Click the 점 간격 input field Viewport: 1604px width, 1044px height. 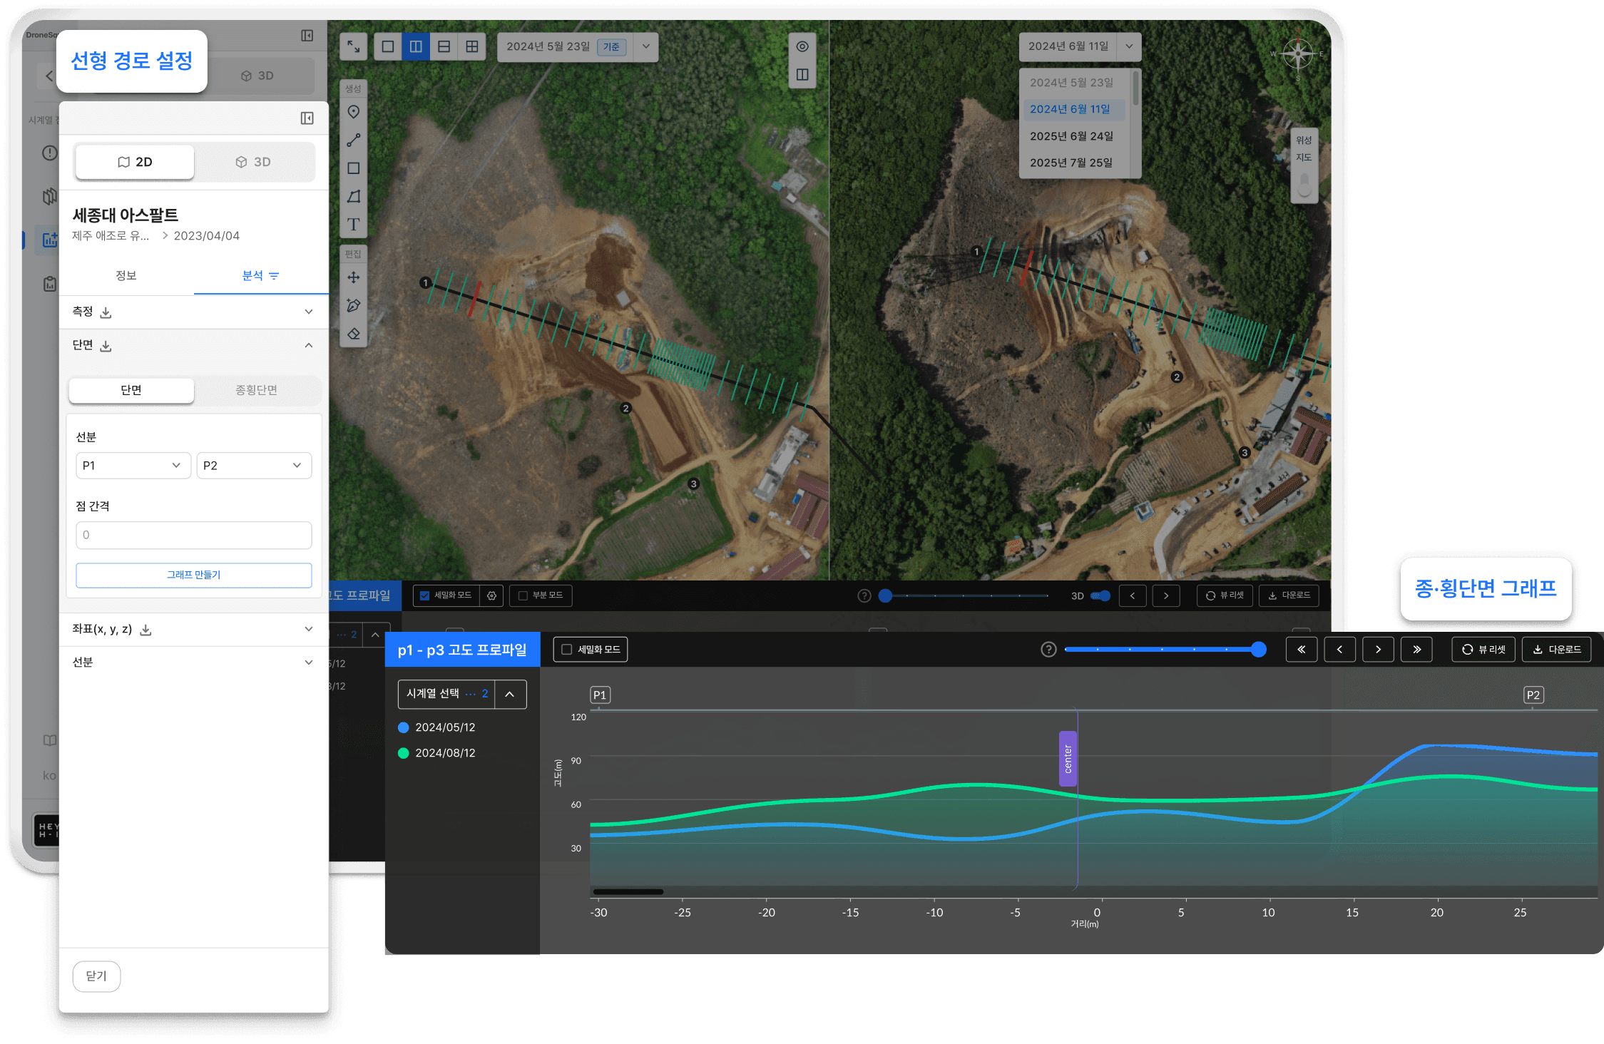(x=193, y=535)
